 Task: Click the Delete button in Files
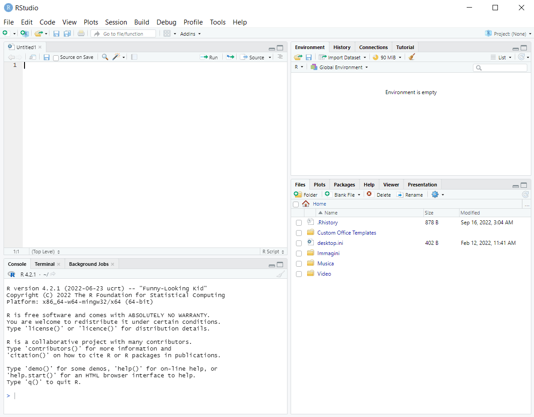tap(379, 194)
